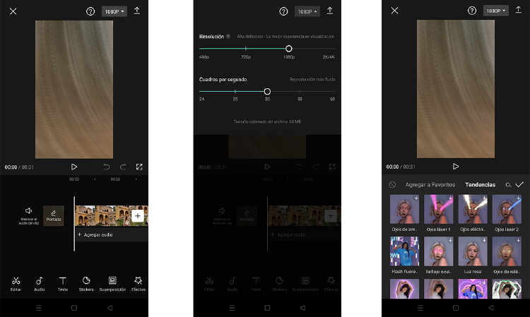This screenshot has height=317, width=530.
Task: Select the no-effect circle icon in effects panel
Action: (392, 184)
